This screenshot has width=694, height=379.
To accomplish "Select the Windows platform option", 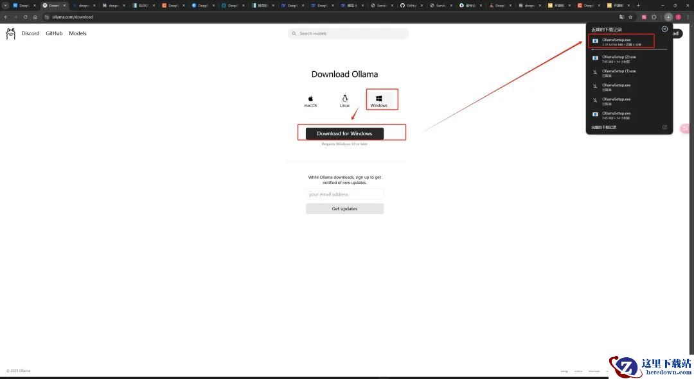I will [379, 101].
